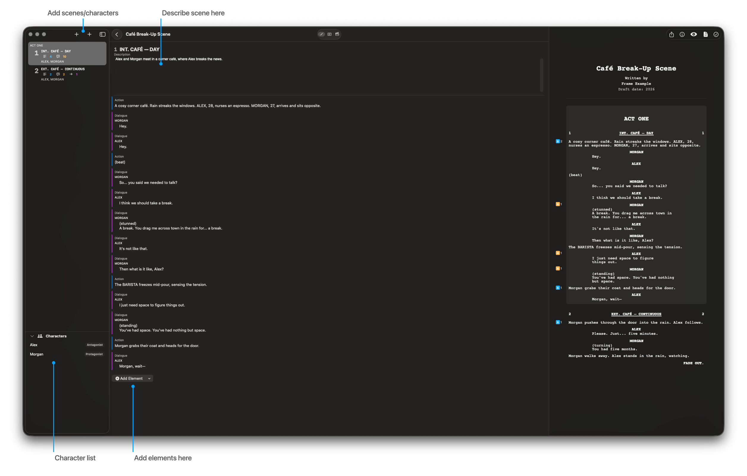Image resolution: width=747 pixels, height=476 pixels.
Task: Click 'The BARISTA freezes mid-pour' action in editor
Action: coord(161,285)
